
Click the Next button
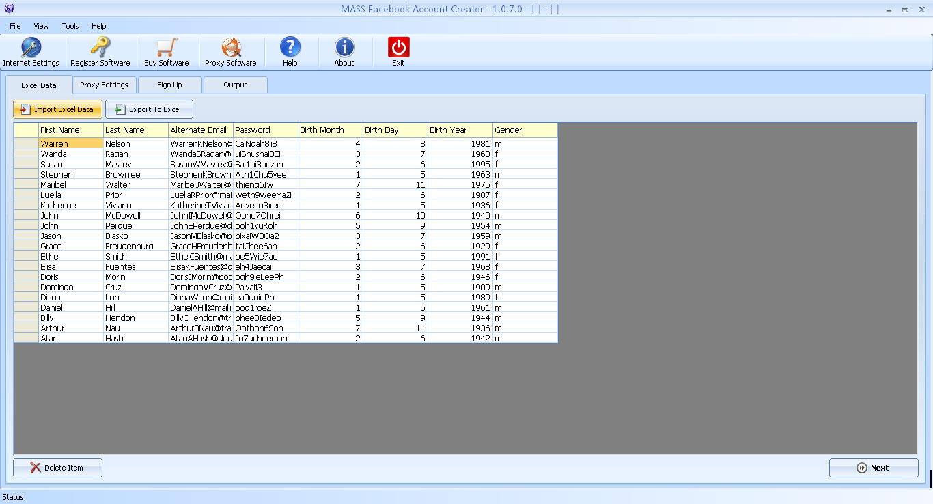coord(873,468)
